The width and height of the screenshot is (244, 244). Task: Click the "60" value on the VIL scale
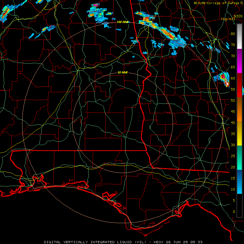pos(233,78)
